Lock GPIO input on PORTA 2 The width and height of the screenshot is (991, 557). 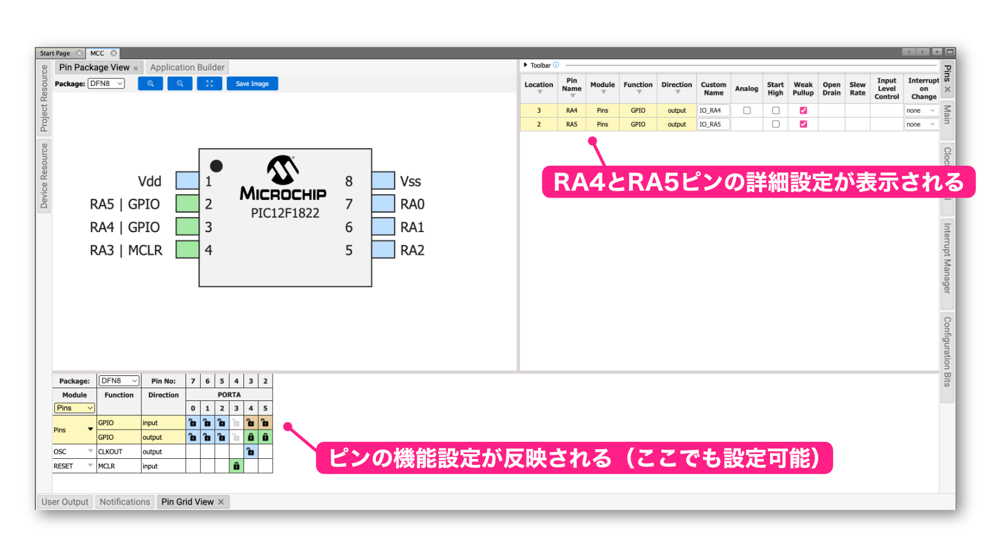tap(222, 422)
